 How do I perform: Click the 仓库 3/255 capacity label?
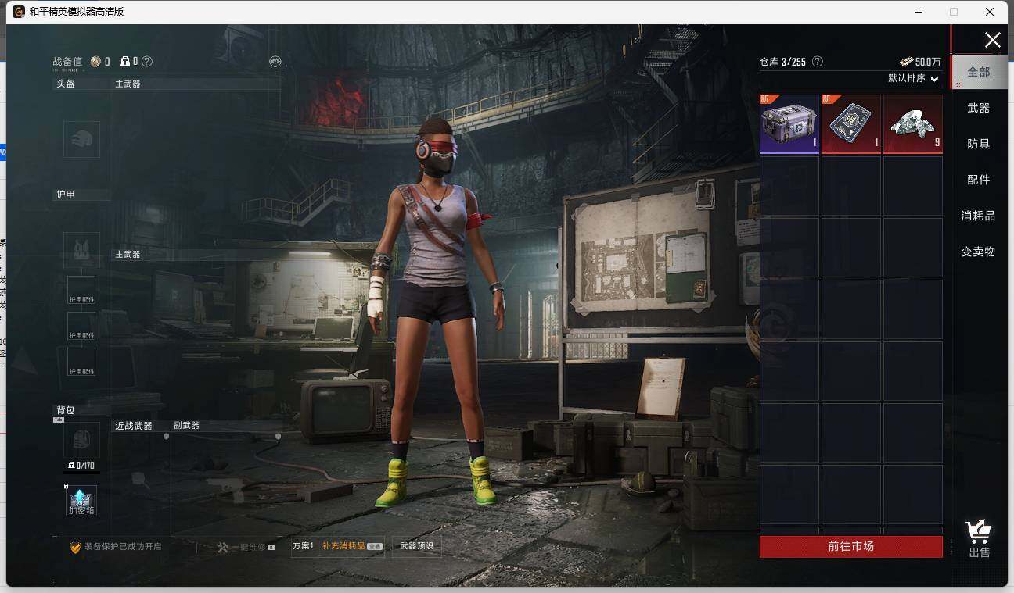782,62
